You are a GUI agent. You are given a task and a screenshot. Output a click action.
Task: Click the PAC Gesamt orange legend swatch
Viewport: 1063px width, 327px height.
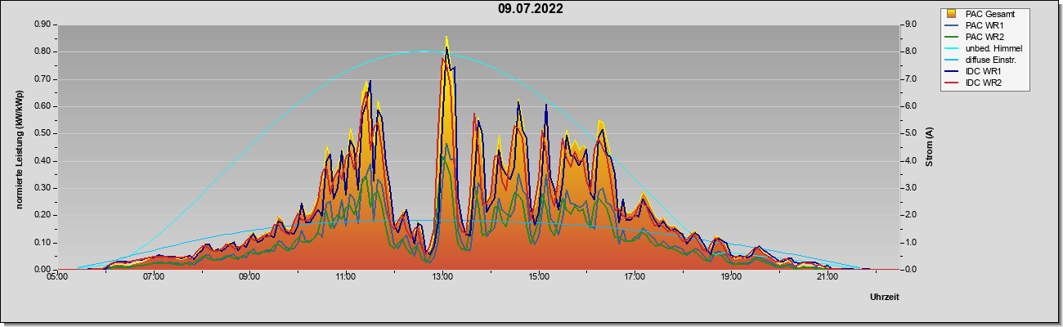pos(952,14)
